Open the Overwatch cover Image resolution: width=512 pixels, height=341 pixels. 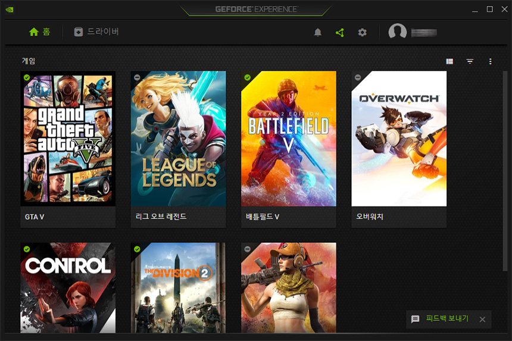[x=399, y=138]
